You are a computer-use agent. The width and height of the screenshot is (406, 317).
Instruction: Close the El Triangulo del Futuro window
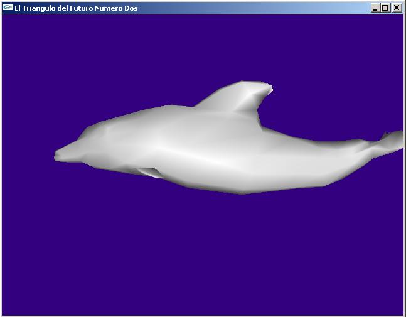(396, 8)
